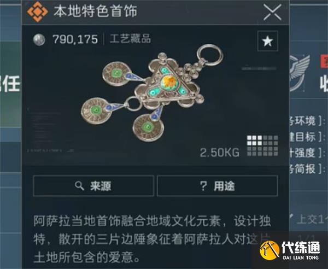Click the 代练通 watermark logo
Viewport: 328px width, 269px height.
tap(290, 250)
